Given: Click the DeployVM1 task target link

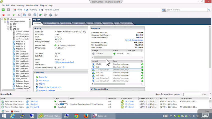Looking at the screenshot, I should click(x=35, y=107).
